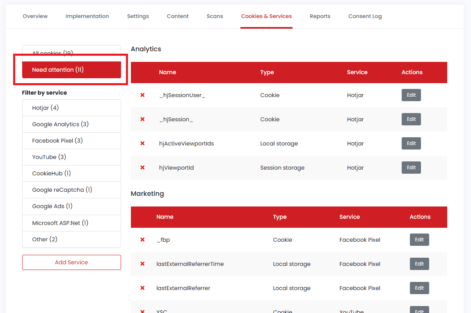Image resolution: width=471 pixels, height=313 pixels.
Task: Edit the _hjSession_ cookie
Action: click(x=411, y=119)
